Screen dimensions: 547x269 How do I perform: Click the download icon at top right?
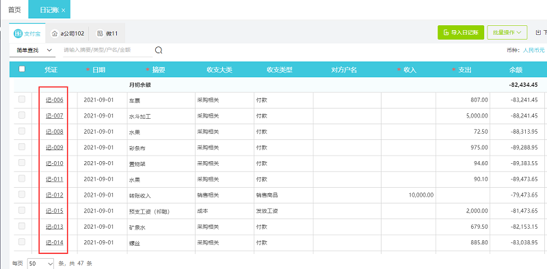(x=538, y=32)
